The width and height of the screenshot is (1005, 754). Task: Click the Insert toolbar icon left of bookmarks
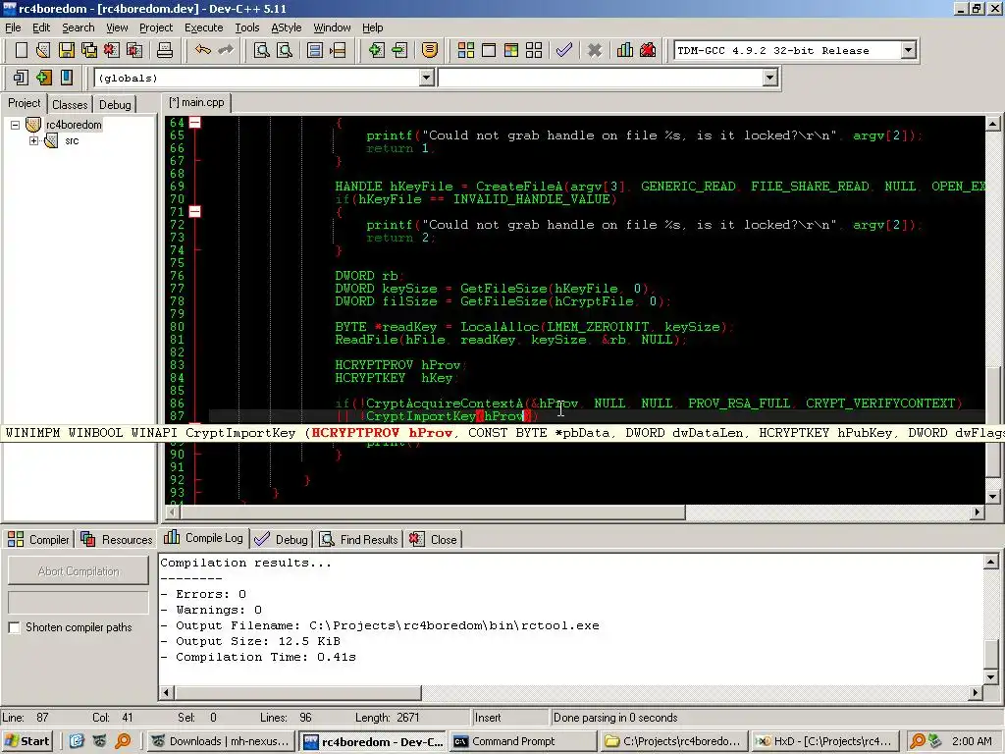coord(21,78)
